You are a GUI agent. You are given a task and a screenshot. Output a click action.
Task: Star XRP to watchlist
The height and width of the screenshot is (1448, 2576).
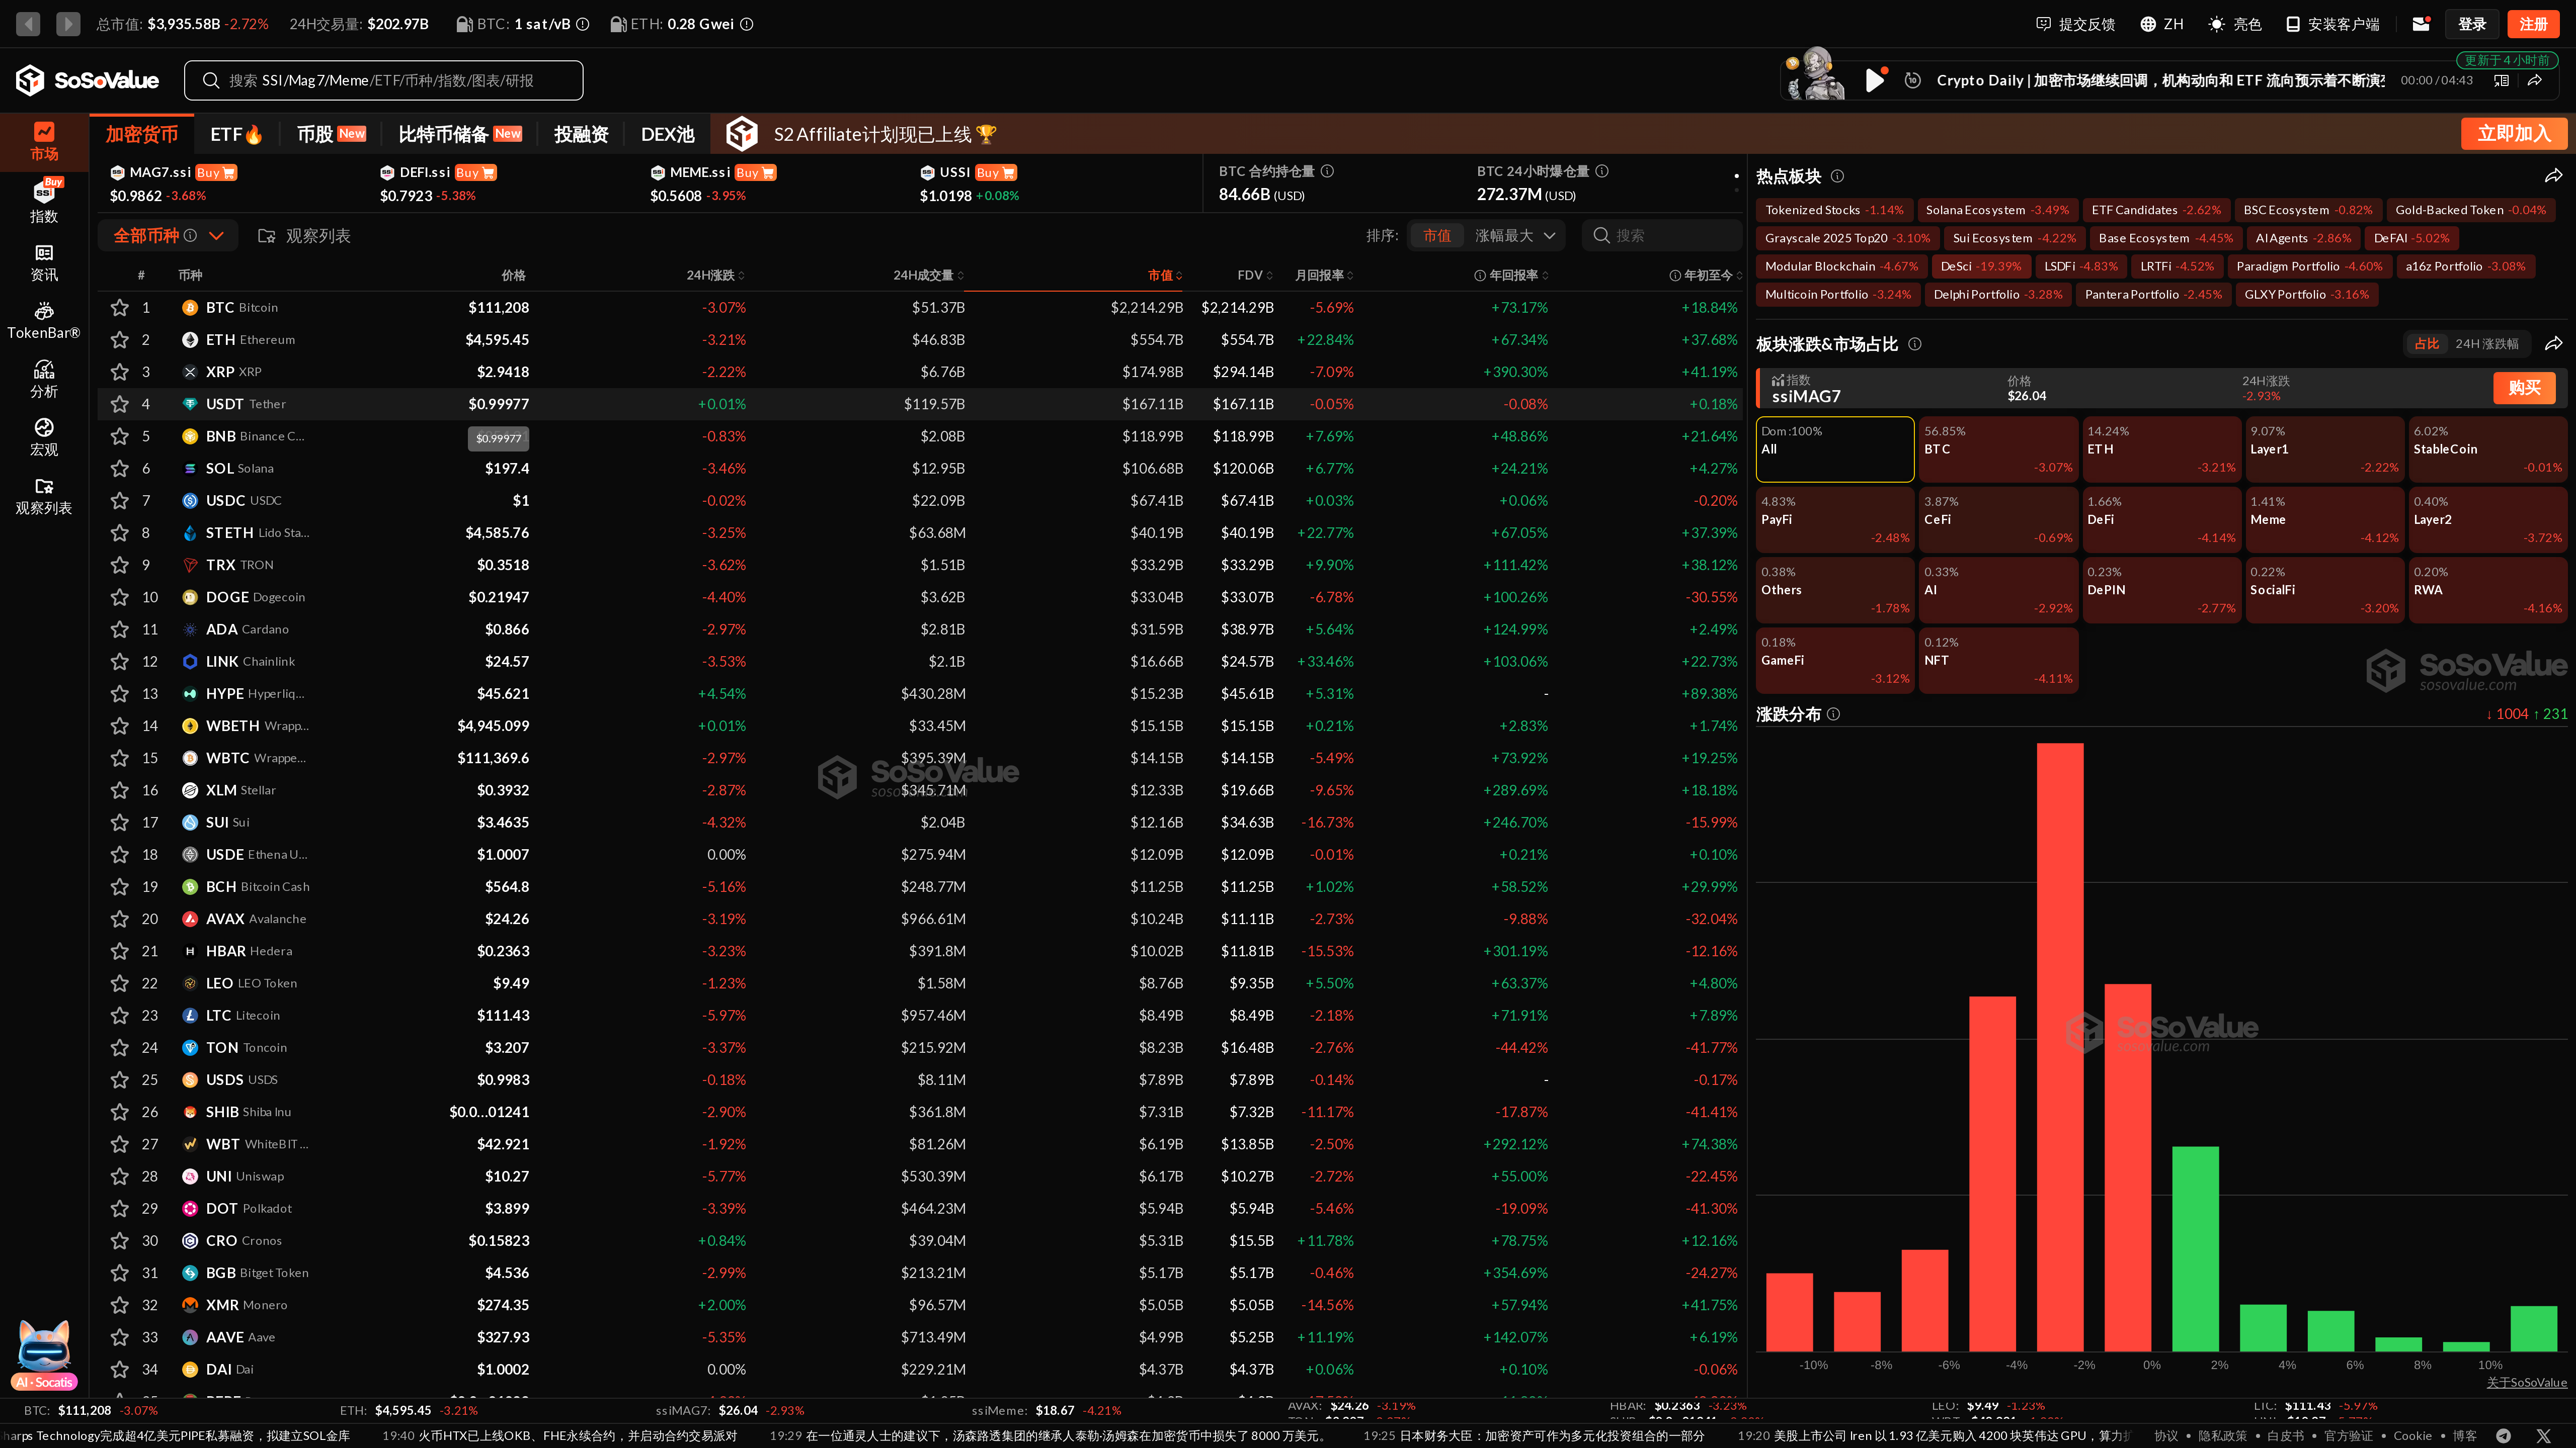tap(120, 372)
